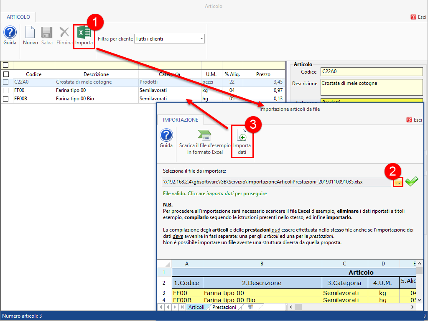Select the Farina tipo 00 Bio description cell
428x321 pixels.
click(97, 99)
